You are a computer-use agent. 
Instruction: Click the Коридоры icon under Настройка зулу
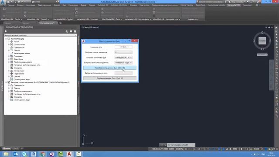12,68
